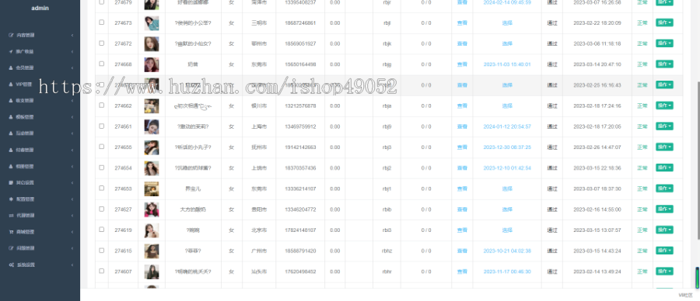Click 选择 link in row 274627
Image resolution: width=700 pixels, height=301 pixels.
point(506,209)
